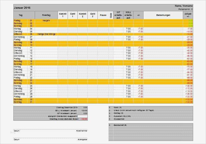Click the Name, Vorname header field

tap(184, 6)
